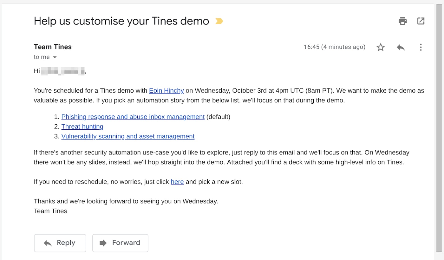Expand recipient details arrow beside 'to me'

coord(55,57)
